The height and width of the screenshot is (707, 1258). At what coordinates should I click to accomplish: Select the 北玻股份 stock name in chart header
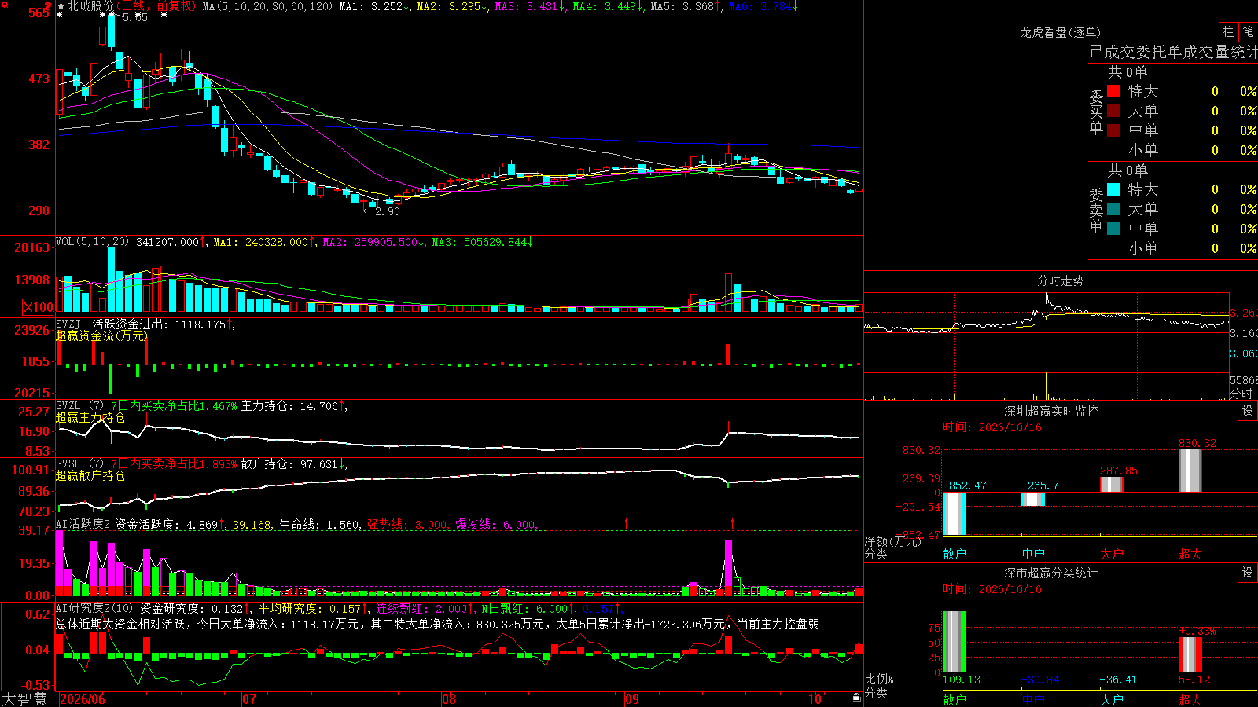91,6
